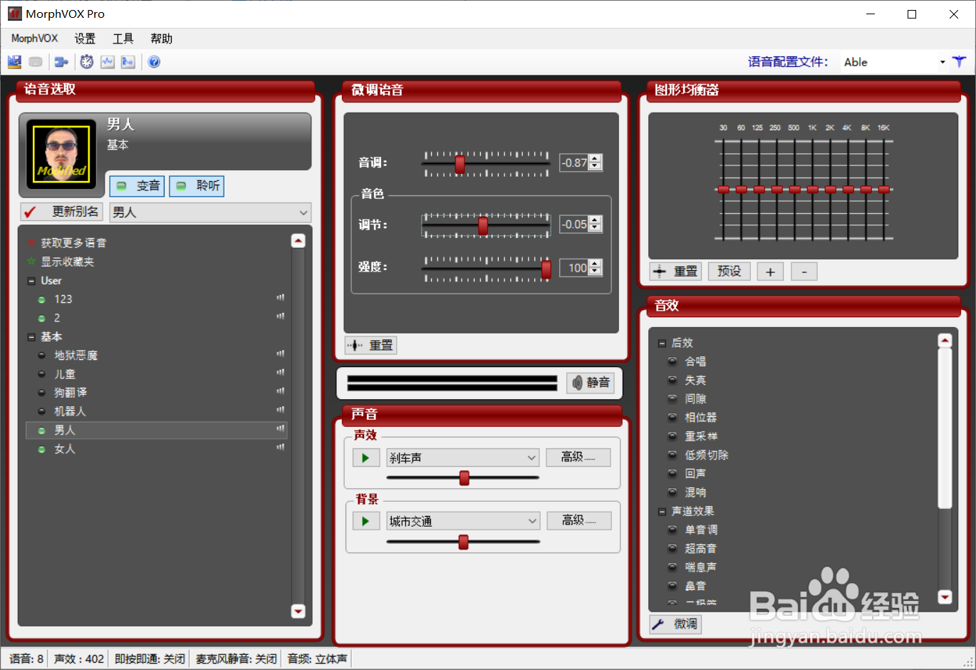Toggle the 聆听 listen button
Image resolution: width=976 pixels, height=670 pixels.
tap(197, 186)
